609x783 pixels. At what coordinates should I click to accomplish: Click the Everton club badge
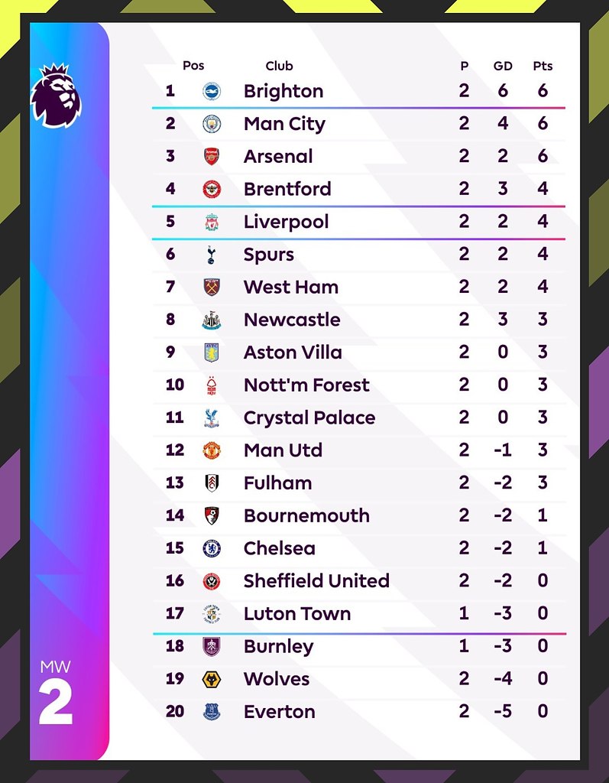[x=212, y=712]
